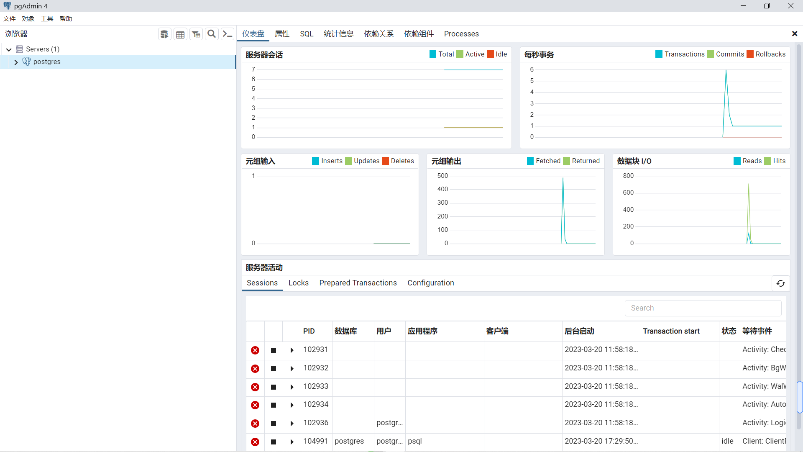
Task: Expand details arrow for session 104991
Action: (x=292, y=442)
